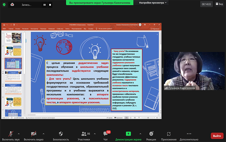Stop the recording
The width and height of the screenshot is (226, 142).
coord(50,5)
